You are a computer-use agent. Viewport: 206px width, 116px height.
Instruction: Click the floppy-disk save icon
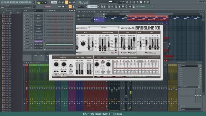point(141,2)
